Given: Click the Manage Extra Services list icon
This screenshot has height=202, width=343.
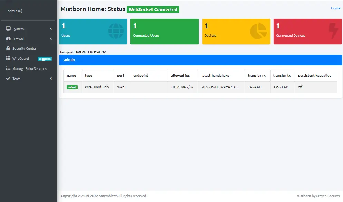Looking at the screenshot, I should click(8, 68).
